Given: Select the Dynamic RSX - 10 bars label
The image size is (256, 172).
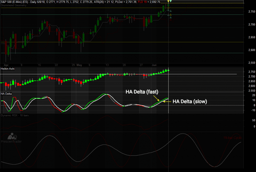Looking at the screenshot, I should click(x=15, y=115).
